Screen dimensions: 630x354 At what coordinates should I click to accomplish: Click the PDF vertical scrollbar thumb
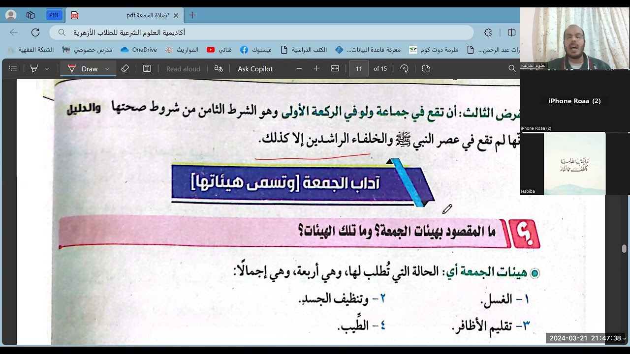click(x=624, y=249)
